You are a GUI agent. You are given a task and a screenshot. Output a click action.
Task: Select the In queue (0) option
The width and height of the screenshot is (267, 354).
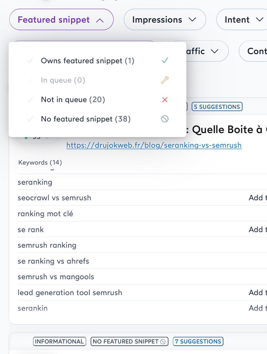click(97, 80)
